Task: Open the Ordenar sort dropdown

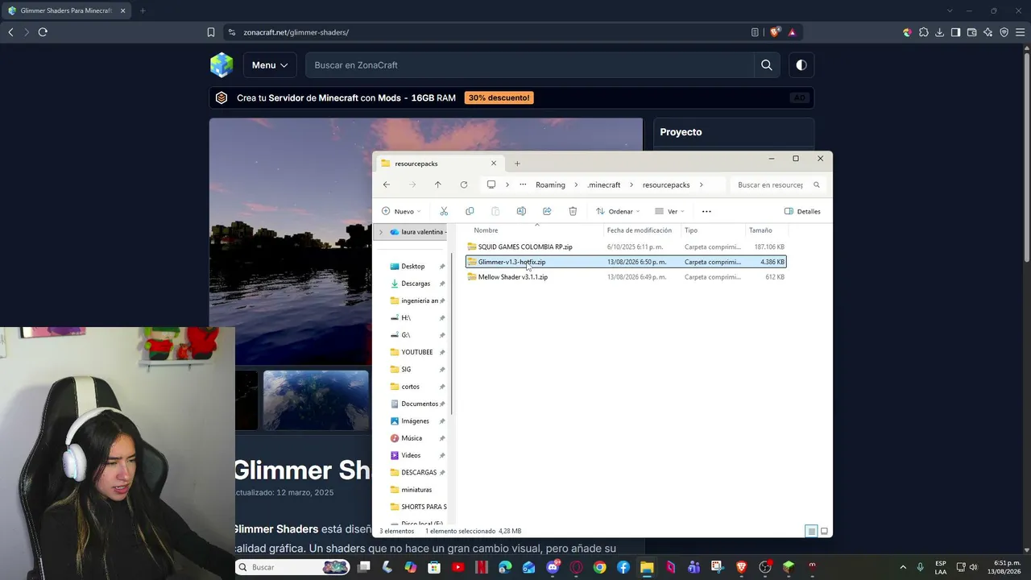Action: pos(618,211)
